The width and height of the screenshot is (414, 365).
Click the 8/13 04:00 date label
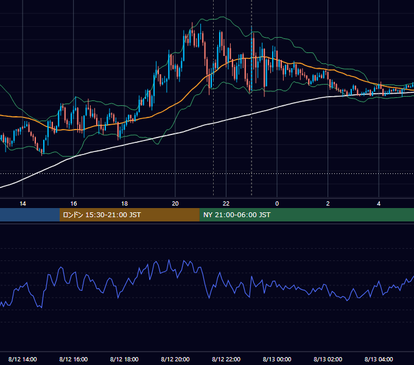(379, 359)
